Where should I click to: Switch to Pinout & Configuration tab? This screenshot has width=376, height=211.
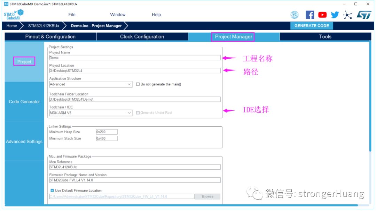[x=50, y=37]
